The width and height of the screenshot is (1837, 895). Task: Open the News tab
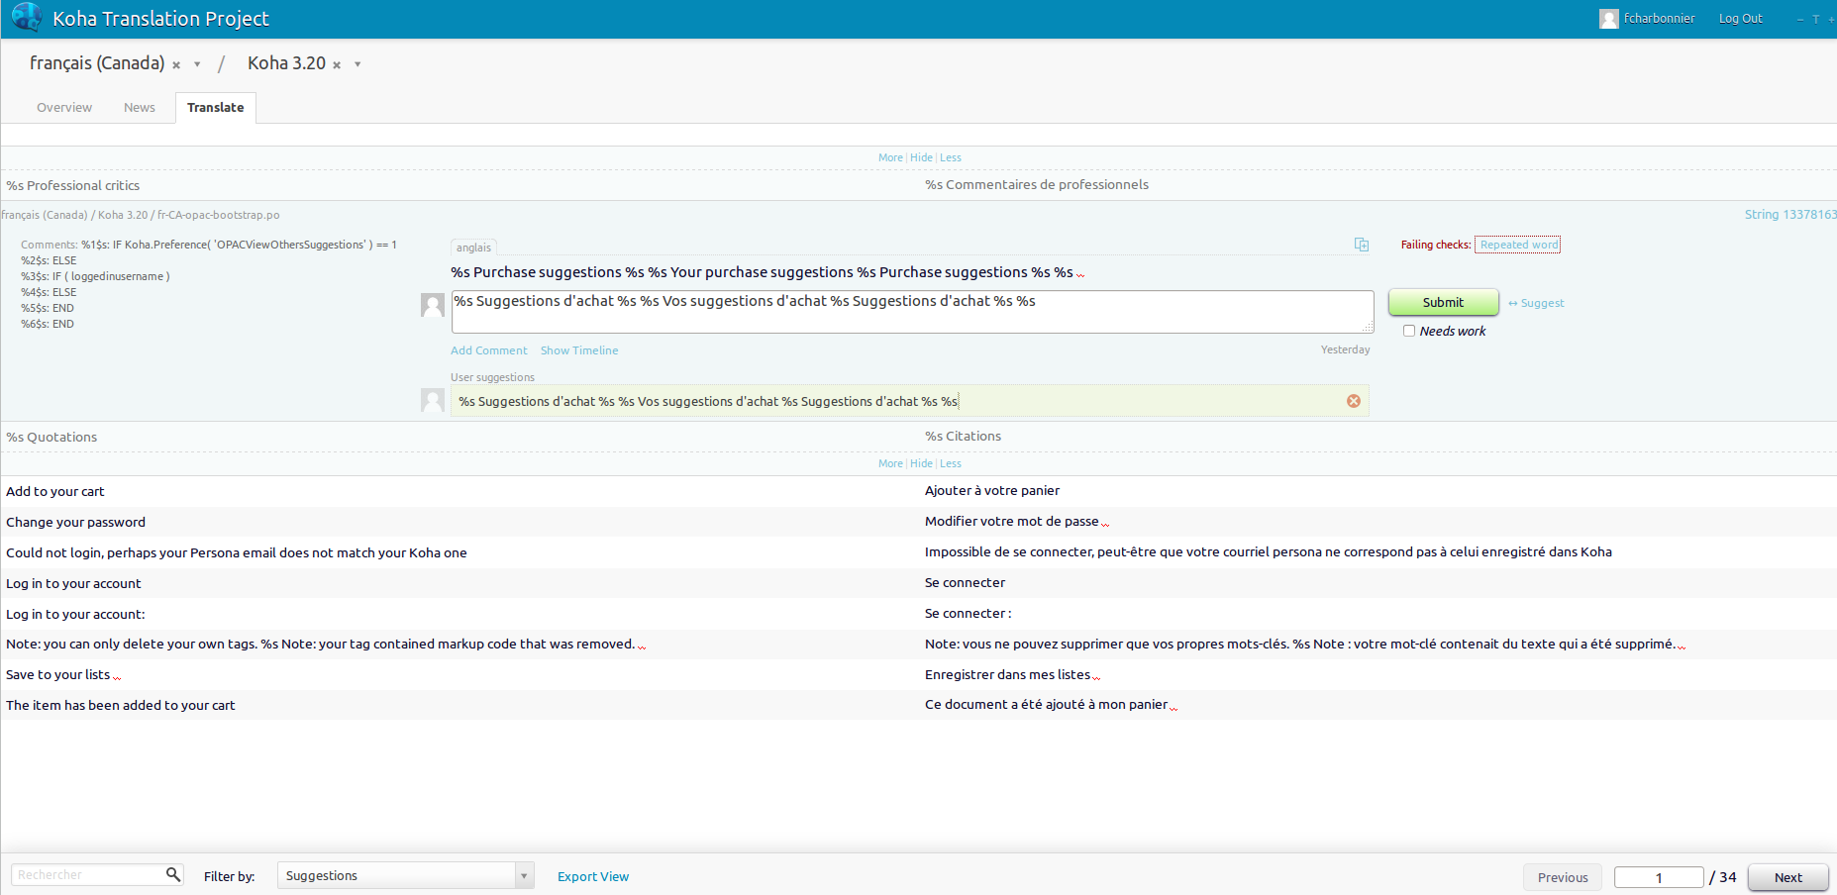140,108
